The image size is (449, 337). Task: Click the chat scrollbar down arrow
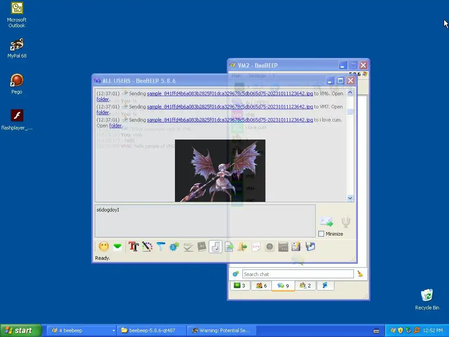click(x=350, y=198)
